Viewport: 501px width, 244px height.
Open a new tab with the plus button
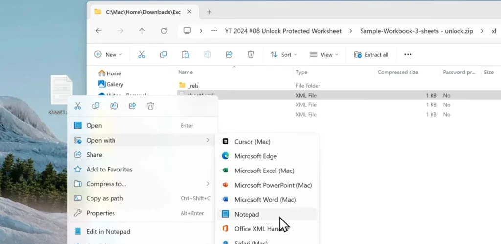click(209, 12)
